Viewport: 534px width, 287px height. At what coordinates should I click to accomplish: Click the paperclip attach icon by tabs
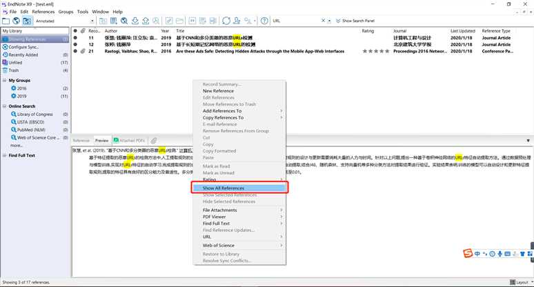tap(154, 140)
